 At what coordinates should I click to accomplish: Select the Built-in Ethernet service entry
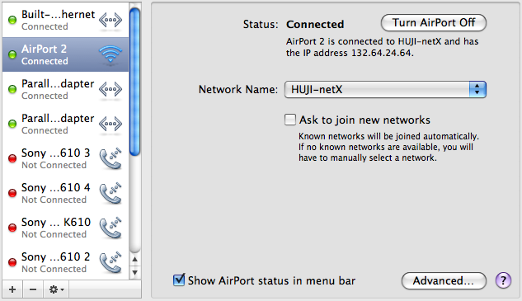pos(66,20)
